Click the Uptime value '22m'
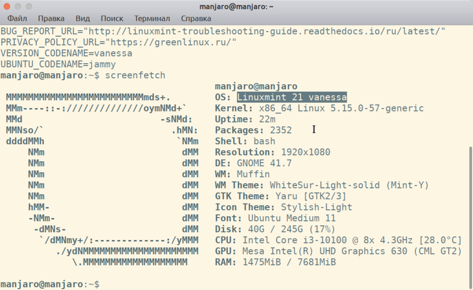 pyautogui.click(x=267, y=119)
